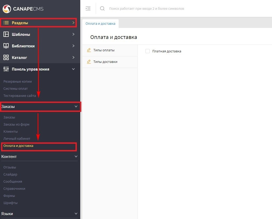Enable the Платная доставка checkbox
This screenshot has height=219, width=272.
[148, 51]
